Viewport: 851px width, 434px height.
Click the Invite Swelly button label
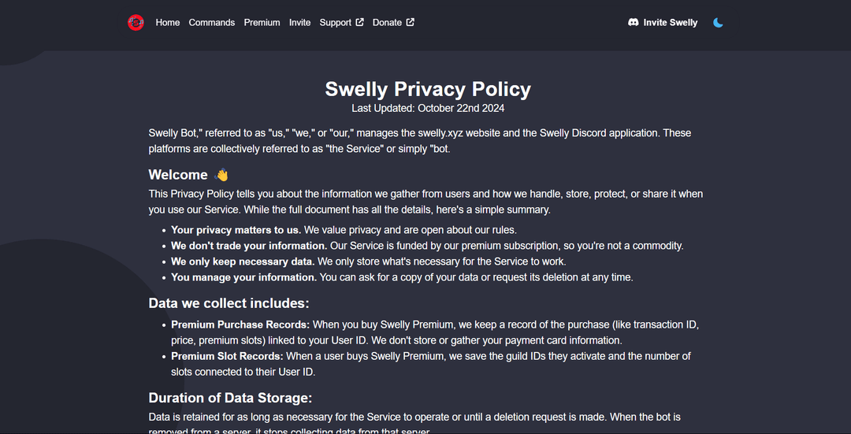[671, 23]
